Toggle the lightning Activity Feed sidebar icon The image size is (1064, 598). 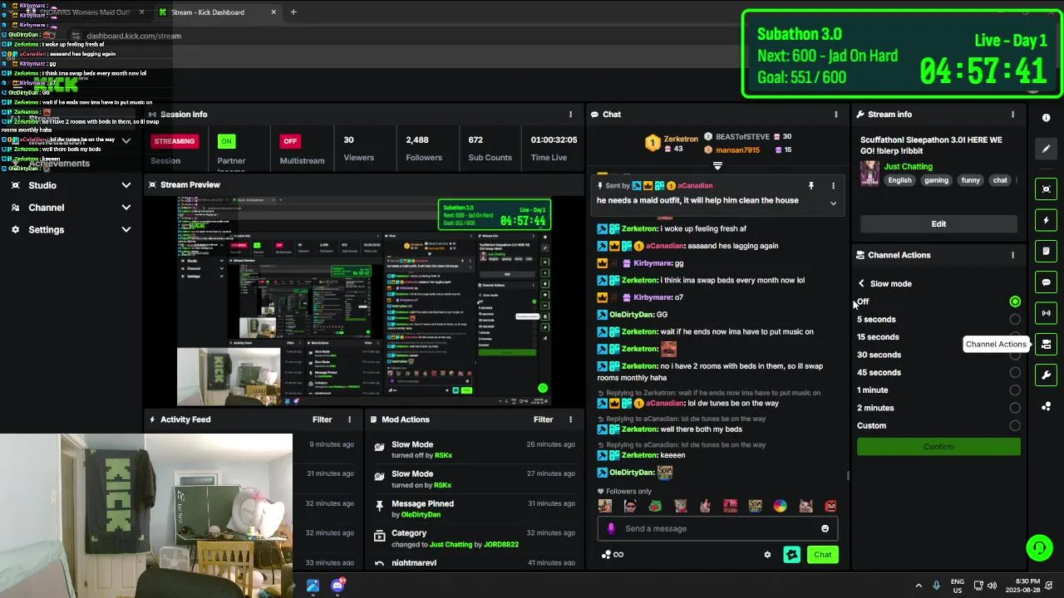tap(1046, 220)
